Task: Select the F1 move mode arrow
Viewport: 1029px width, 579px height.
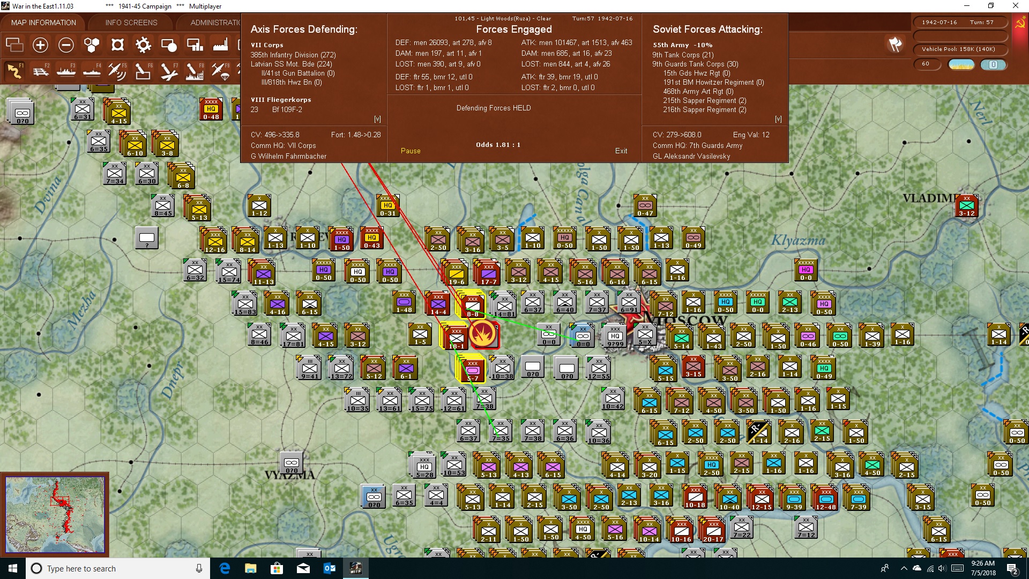Action: click(14, 71)
